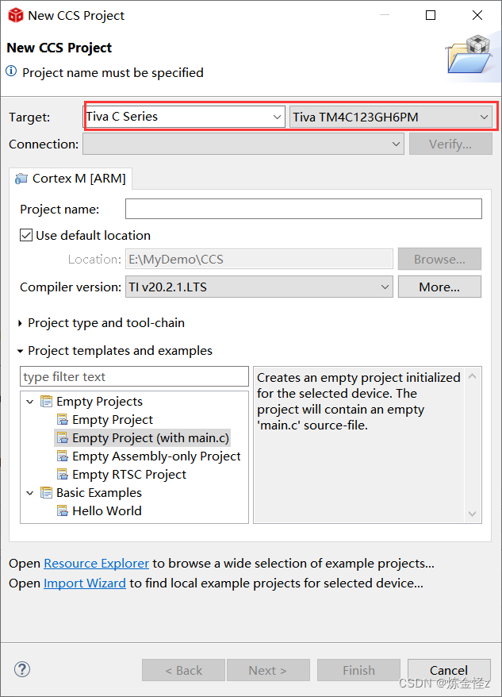
Task: Click the More... compiler button
Action: (439, 287)
